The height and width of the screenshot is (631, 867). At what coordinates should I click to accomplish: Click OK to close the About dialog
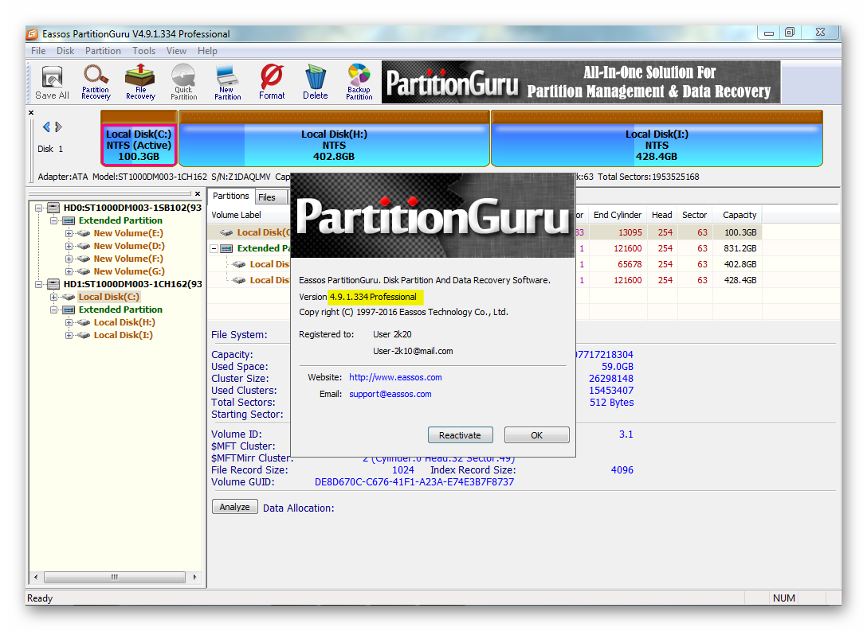coord(536,435)
